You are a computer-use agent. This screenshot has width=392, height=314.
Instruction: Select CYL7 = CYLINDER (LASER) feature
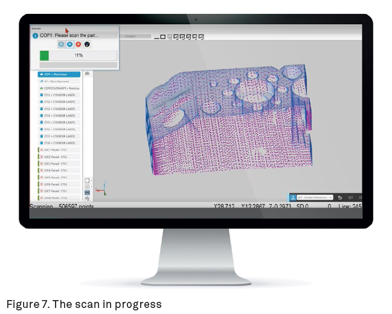point(59,136)
